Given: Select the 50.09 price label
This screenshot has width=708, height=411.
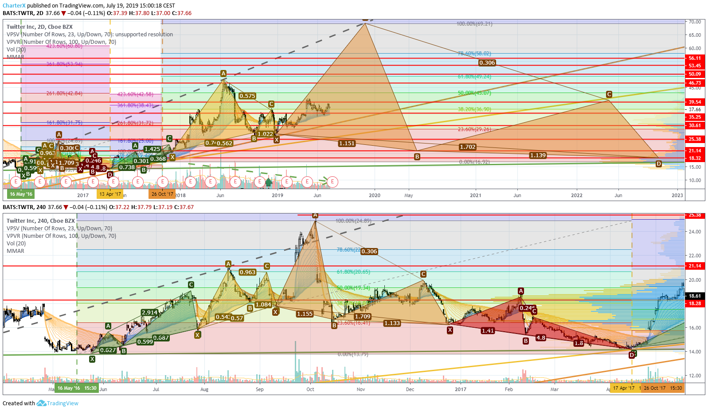Looking at the screenshot, I should 695,74.
